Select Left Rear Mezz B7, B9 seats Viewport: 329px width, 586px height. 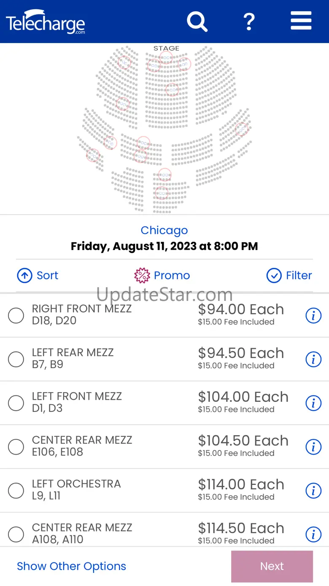pyautogui.click(x=16, y=360)
